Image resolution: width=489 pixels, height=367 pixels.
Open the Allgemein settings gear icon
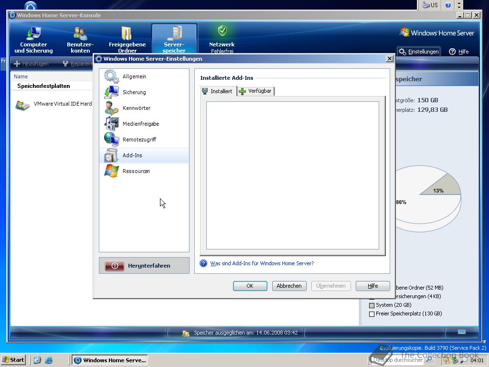[111, 76]
